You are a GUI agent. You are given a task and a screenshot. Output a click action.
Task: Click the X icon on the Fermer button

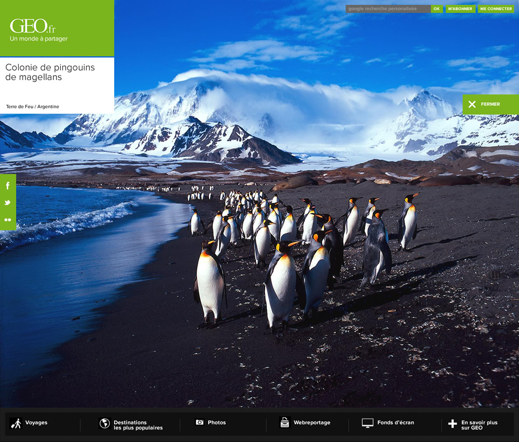click(472, 104)
